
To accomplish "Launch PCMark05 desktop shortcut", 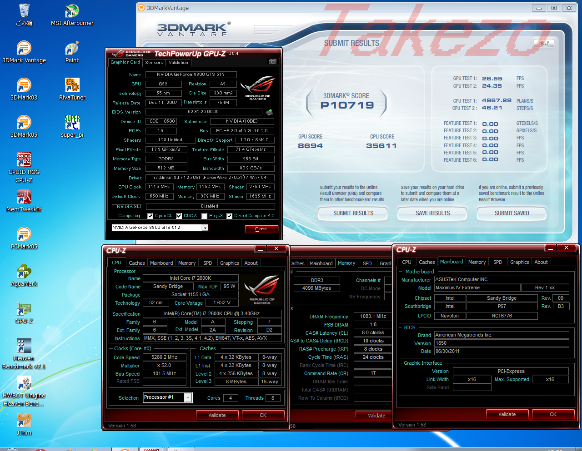I will point(24,238).
